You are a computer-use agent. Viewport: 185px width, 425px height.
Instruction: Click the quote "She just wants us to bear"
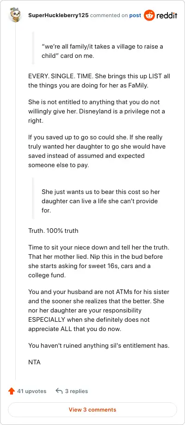(101, 201)
